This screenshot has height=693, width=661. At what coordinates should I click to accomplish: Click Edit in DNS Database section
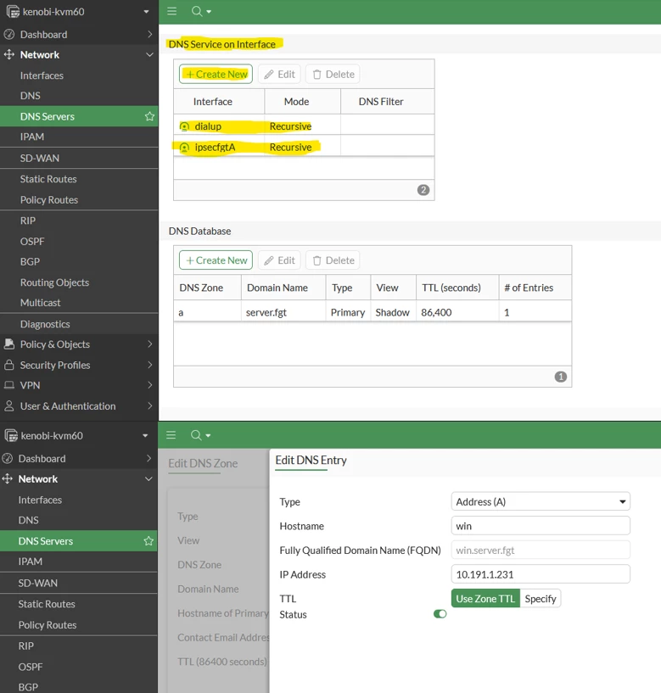[279, 260]
